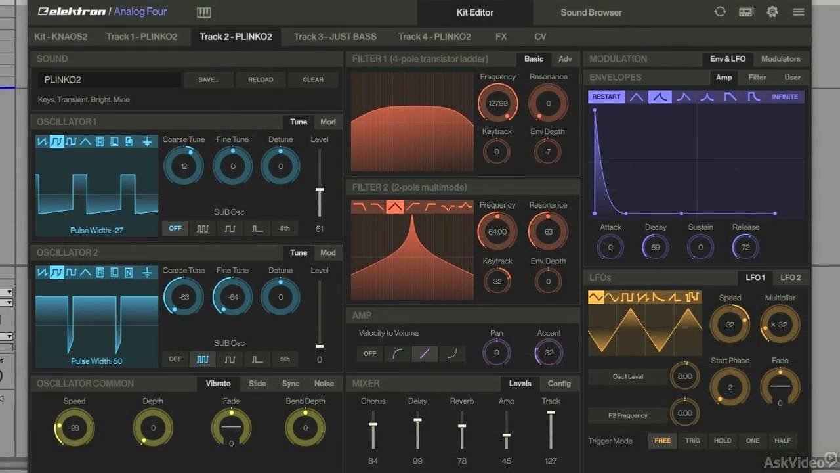Select last Filter 2 peak type icon
Image resolution: width=840 pixels, height=473 pixels.
[465, 207]
